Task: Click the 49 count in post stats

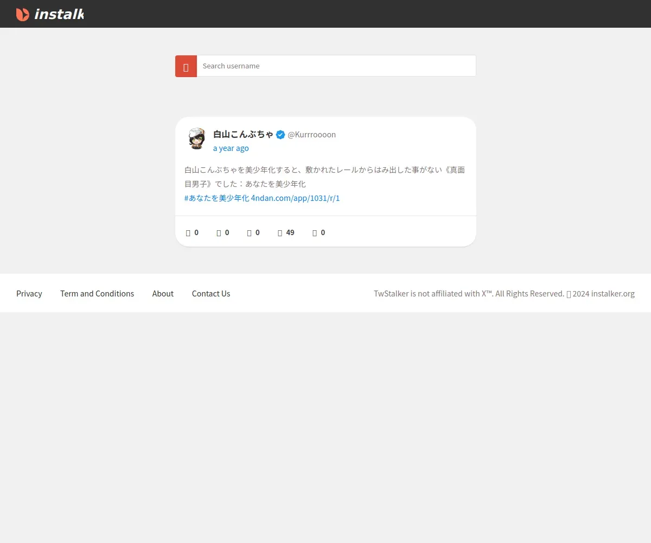Action: tap(290, 232)
